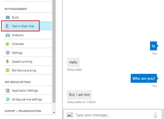Open All App service settings
This screenshot has height=119, width=164.
click(x=28, y=99)
